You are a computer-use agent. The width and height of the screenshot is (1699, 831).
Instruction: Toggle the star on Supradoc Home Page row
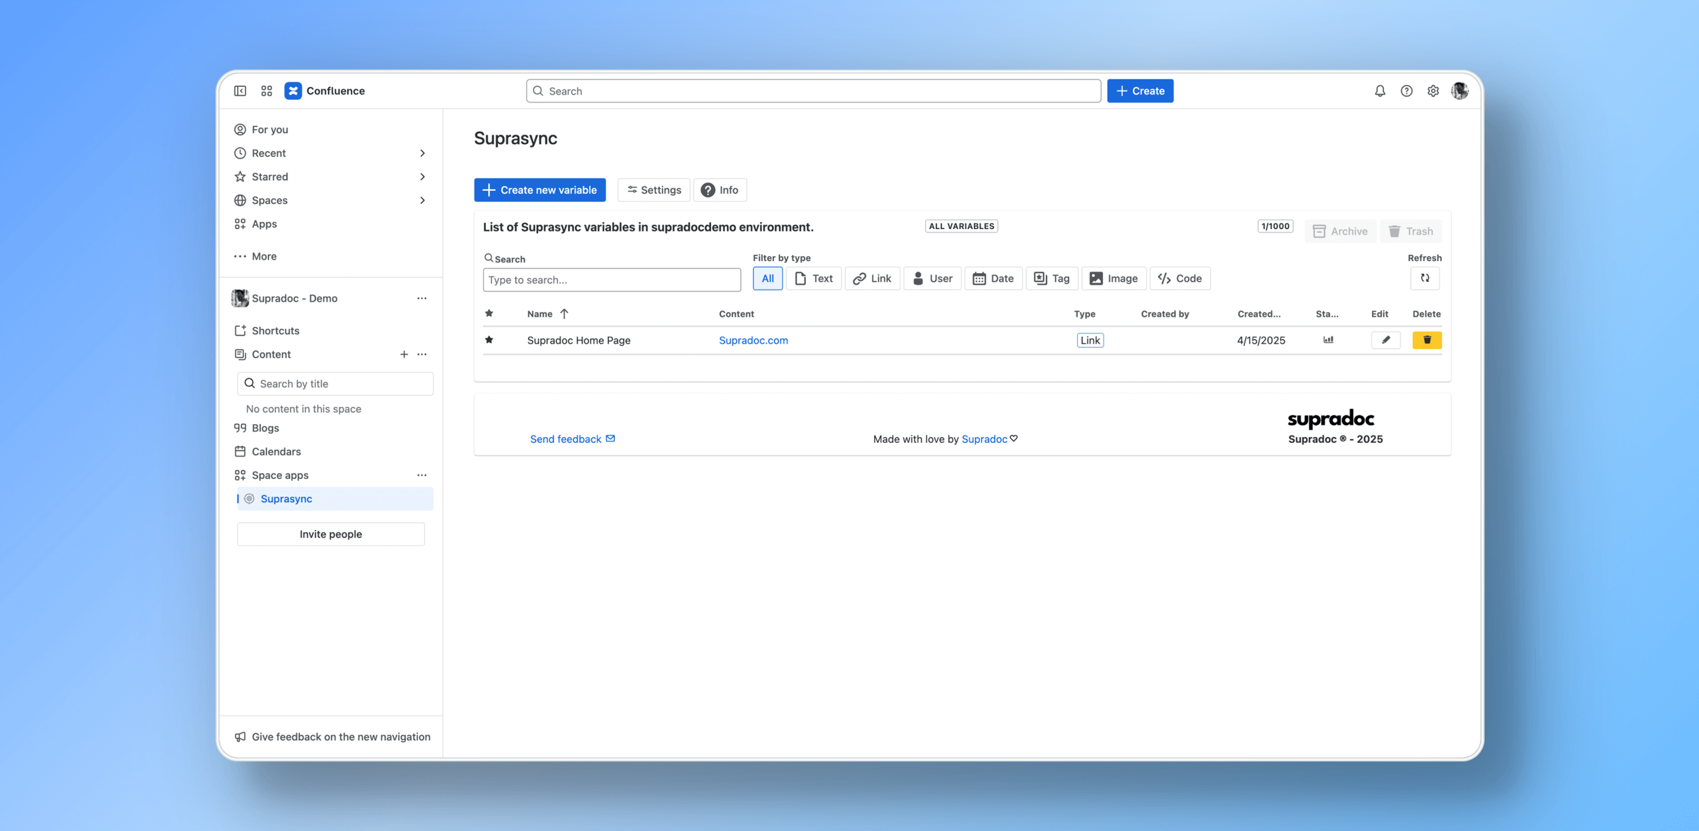[489, 340]
